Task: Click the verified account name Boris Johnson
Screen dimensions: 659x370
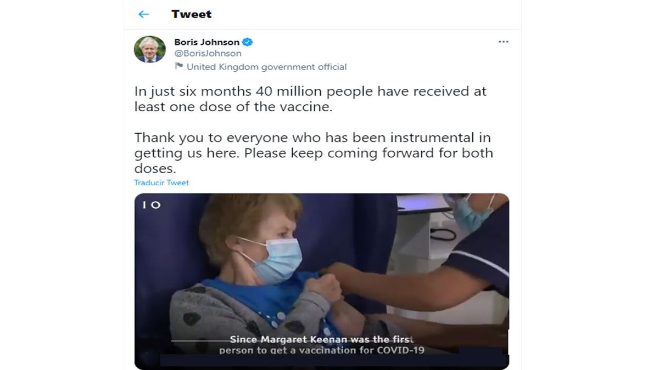Action: click(209, 42)
